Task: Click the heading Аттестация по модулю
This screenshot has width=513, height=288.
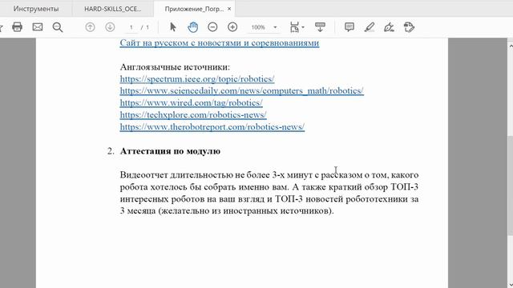Action: [x=170, y=151]
